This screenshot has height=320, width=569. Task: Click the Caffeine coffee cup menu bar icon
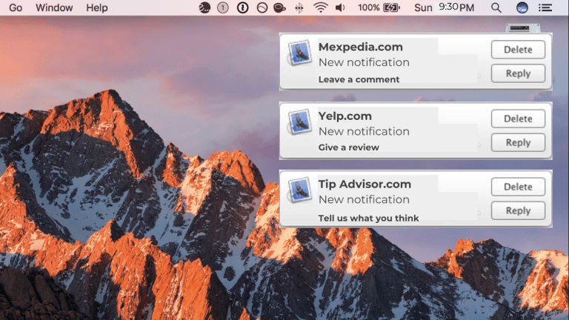click(x=279, y=7)
